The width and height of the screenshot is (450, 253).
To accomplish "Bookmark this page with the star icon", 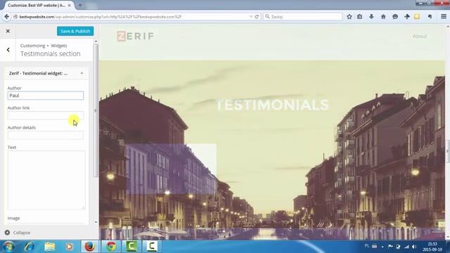I will pyautogui.click(x=349, y=17).
